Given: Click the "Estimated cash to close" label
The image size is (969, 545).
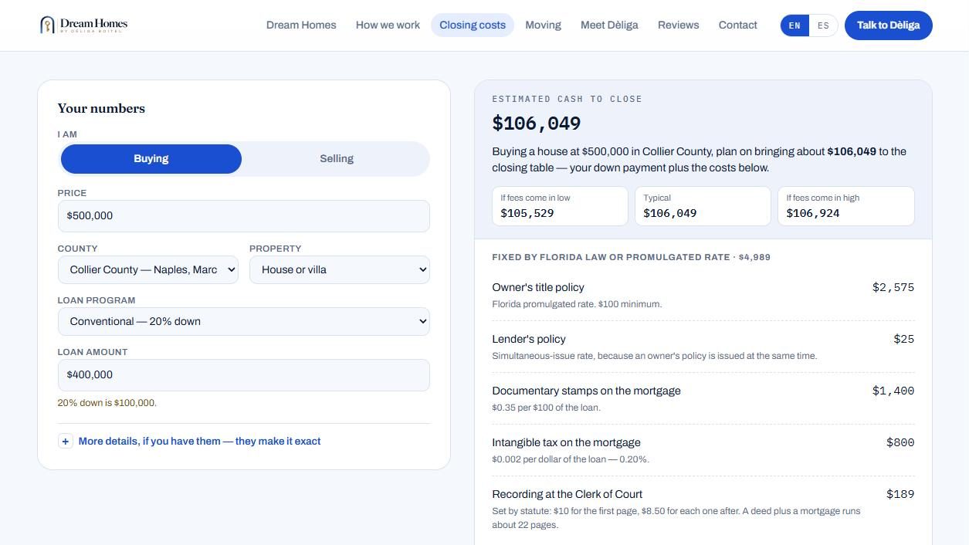Looking at the screenshot, I should click(568, 99).
